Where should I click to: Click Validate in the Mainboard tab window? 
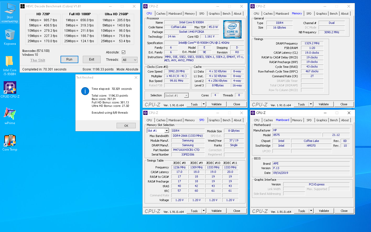pos(324,211)
